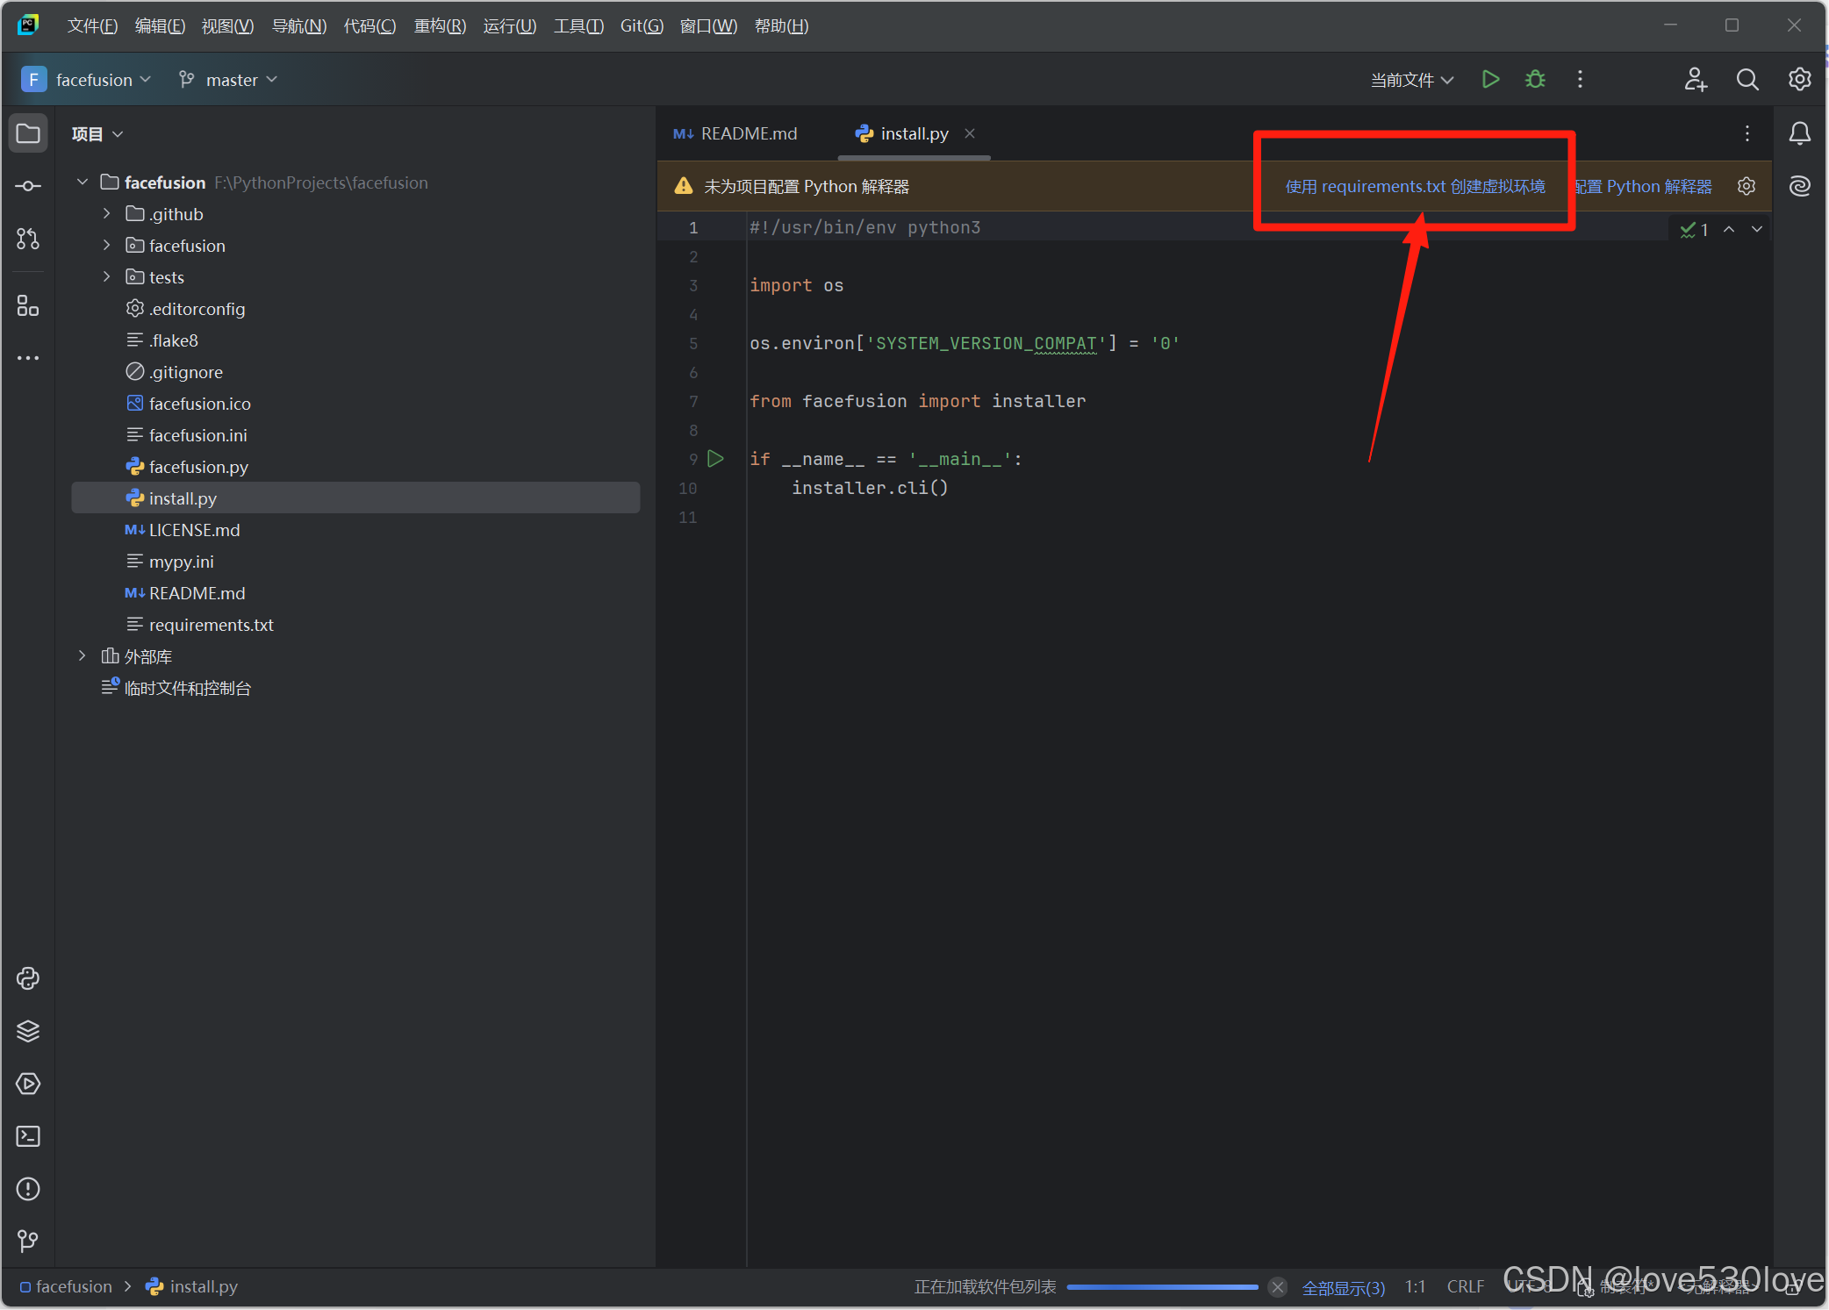Toggle the Project tool window folder icon
Image resolution: width=1829 pixels, height=1310 pixels.
pyautogui.click(x=28, y=133)
